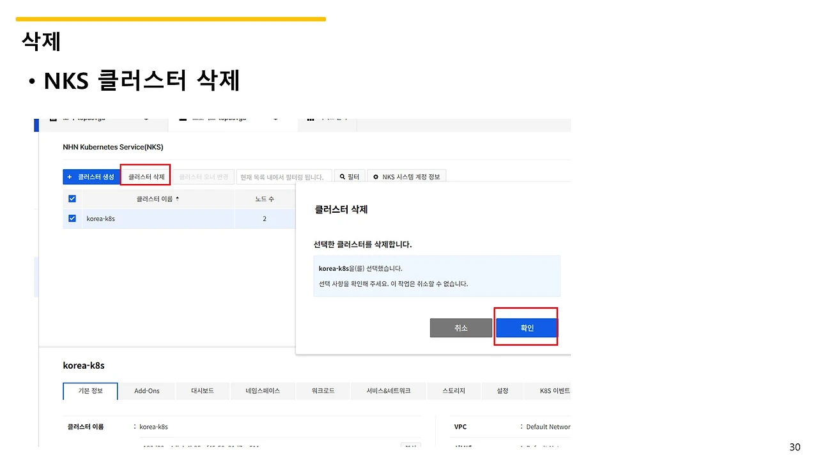Open NKS 시스템 계정 정보 via its gear icon
Viewport: 818px width, 460px height.
[x=376, y=176]
